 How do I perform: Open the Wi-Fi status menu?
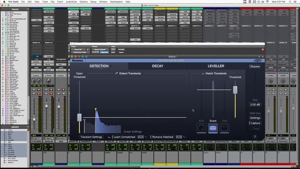(x=267, y=2)
